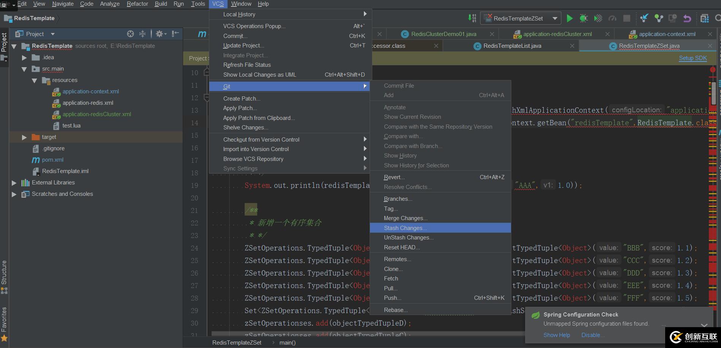The width and height of the screenshot is (721, 348).
Task: Click Run with Coverage icon
Action: [598, 18]
